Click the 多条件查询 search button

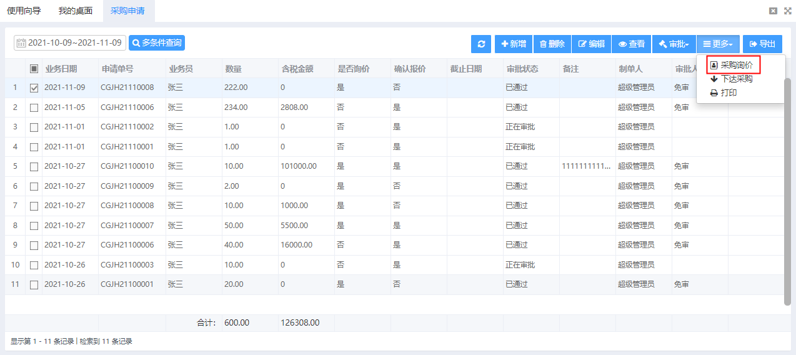[x=157, y=42]
